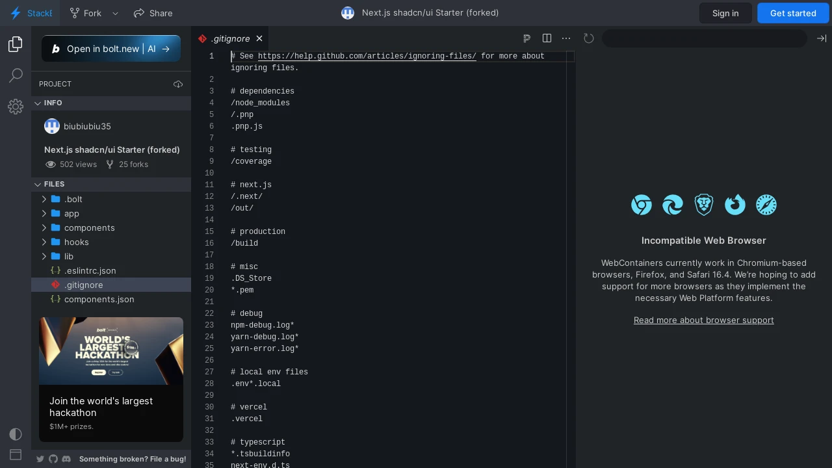Open the GitHub icon in footer
This screenshot has height=468, width=832.
point(53,459)
